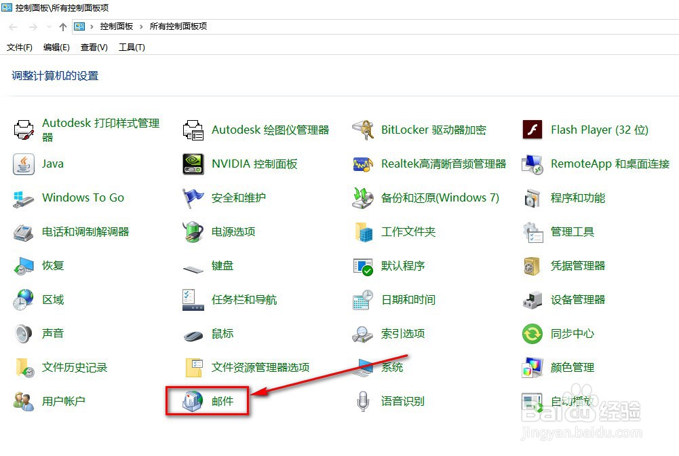The image size is (679, 456).
Task: Open the 管理工具 icon
Action: (x=532, y=232)
